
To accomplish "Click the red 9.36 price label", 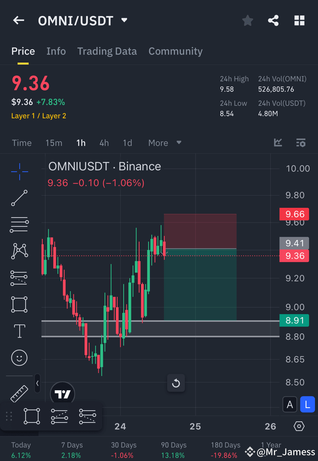I will pos(294,256).
